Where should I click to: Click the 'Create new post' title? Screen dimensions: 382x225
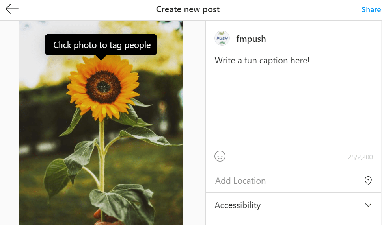[188, 9]
